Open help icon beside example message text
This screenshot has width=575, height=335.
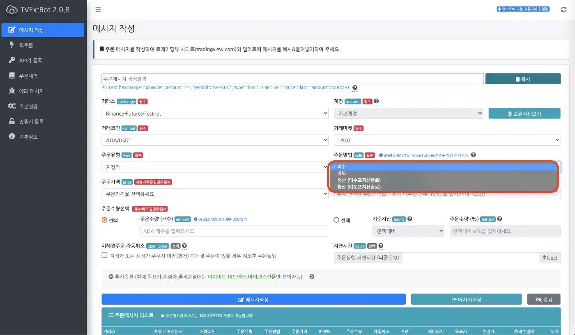tap(355, 88)
